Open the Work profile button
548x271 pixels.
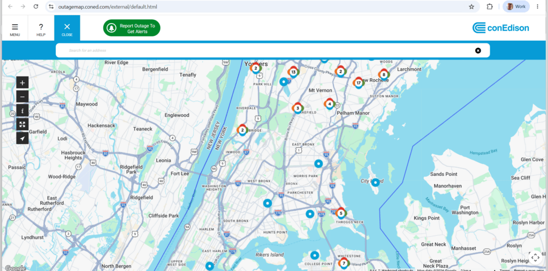[516, 6]
